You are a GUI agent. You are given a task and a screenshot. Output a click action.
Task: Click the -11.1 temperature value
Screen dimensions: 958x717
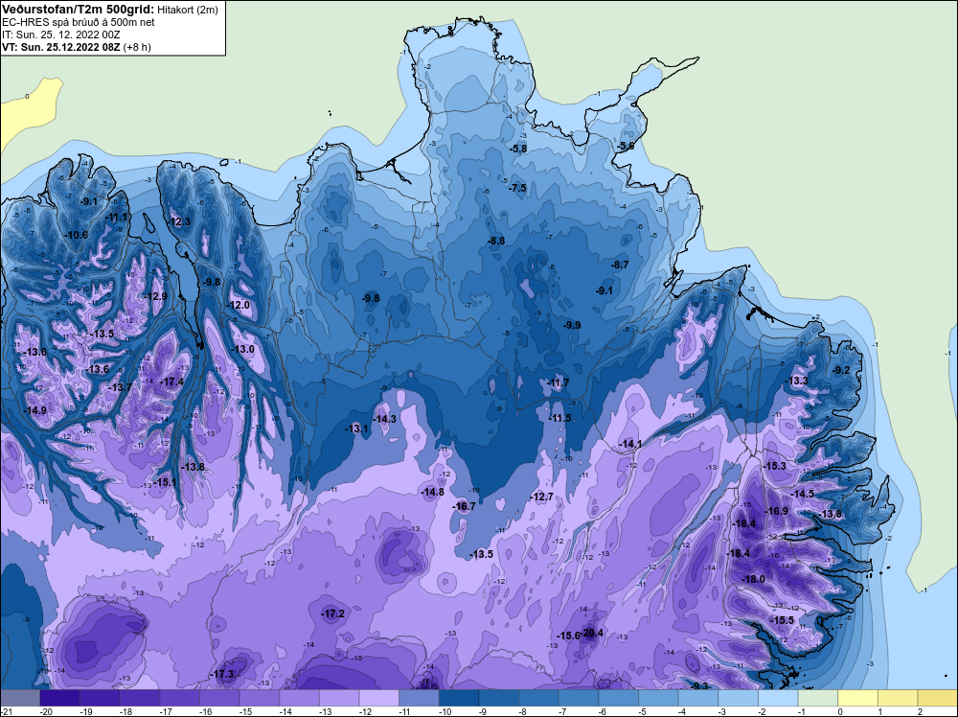117,217
